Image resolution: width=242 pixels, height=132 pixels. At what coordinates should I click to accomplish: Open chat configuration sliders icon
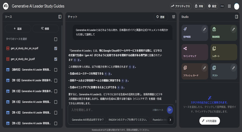174,17
